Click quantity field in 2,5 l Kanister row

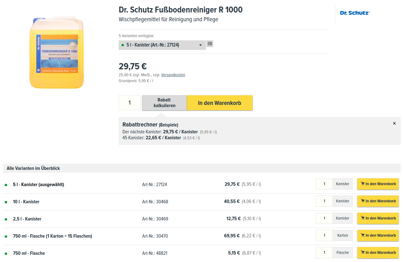pyautogui.click(x=324, y=218)
